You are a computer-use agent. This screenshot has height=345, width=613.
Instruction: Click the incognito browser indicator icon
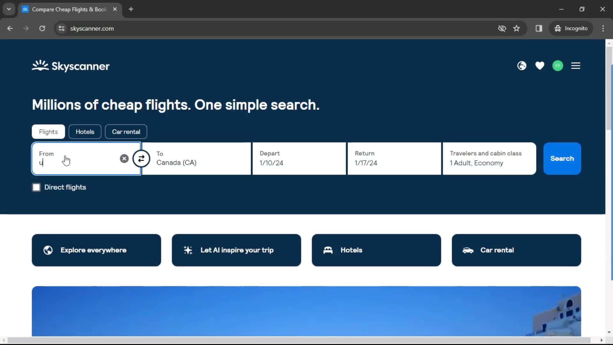[x=558, y=28]
